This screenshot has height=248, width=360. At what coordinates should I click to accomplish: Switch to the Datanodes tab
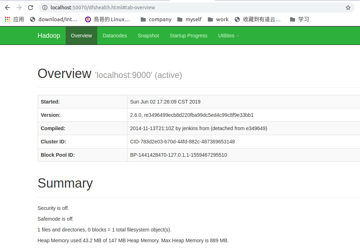[115, 36]
